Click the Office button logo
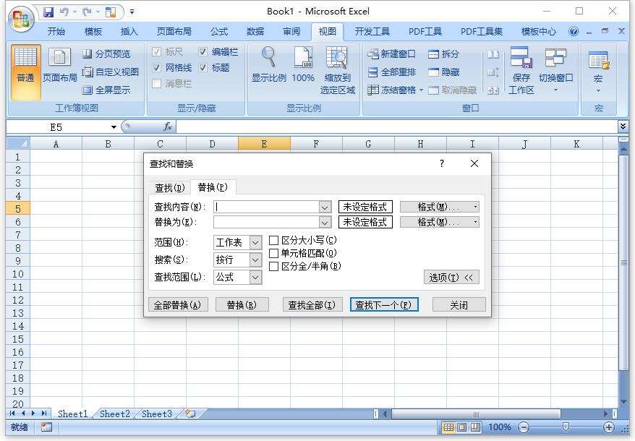 tap(20, 18)
